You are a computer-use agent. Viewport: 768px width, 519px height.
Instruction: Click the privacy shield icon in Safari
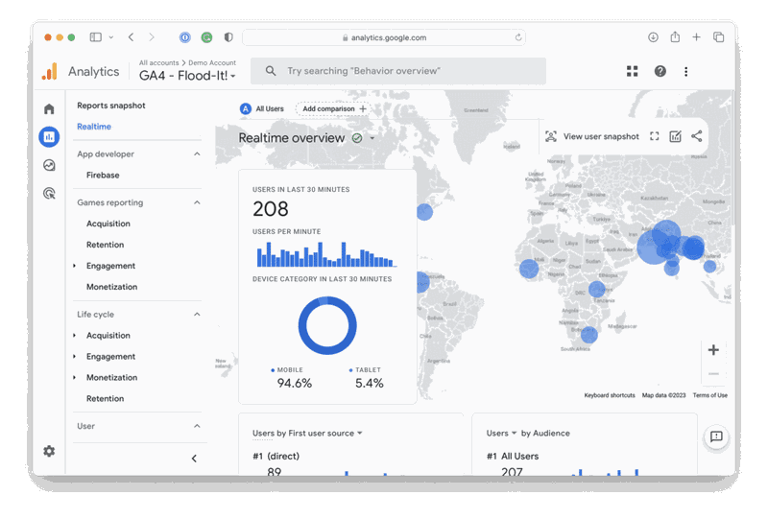coord(228,37)
